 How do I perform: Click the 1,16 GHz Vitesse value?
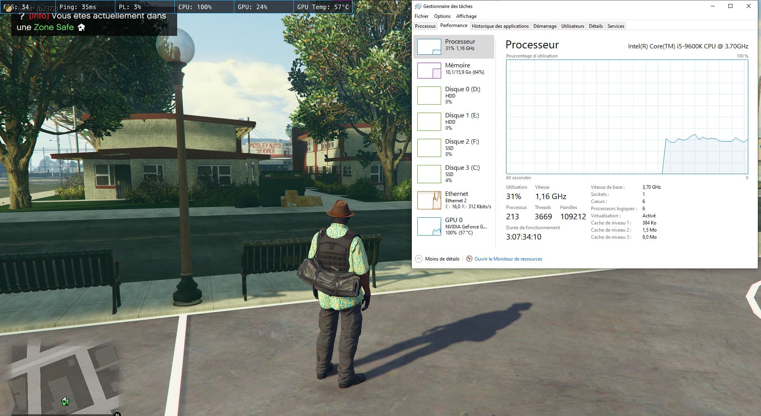click(x=551, y=196)
